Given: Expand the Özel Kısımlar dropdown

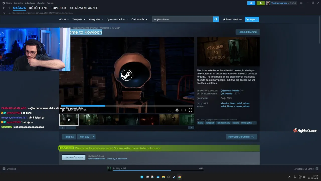Looking at the screenshot, I should 139,19.
